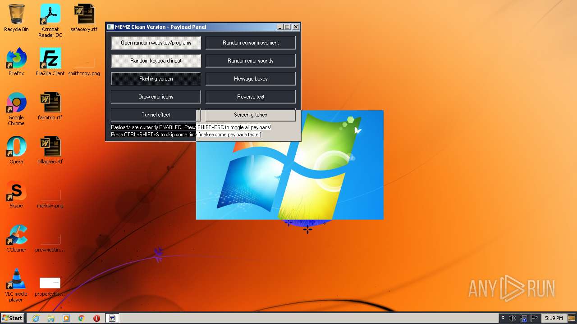This screenshot has height=324, width=577.
Task: Open the Chrome icon in the taskbar
Action: (82, 318)
